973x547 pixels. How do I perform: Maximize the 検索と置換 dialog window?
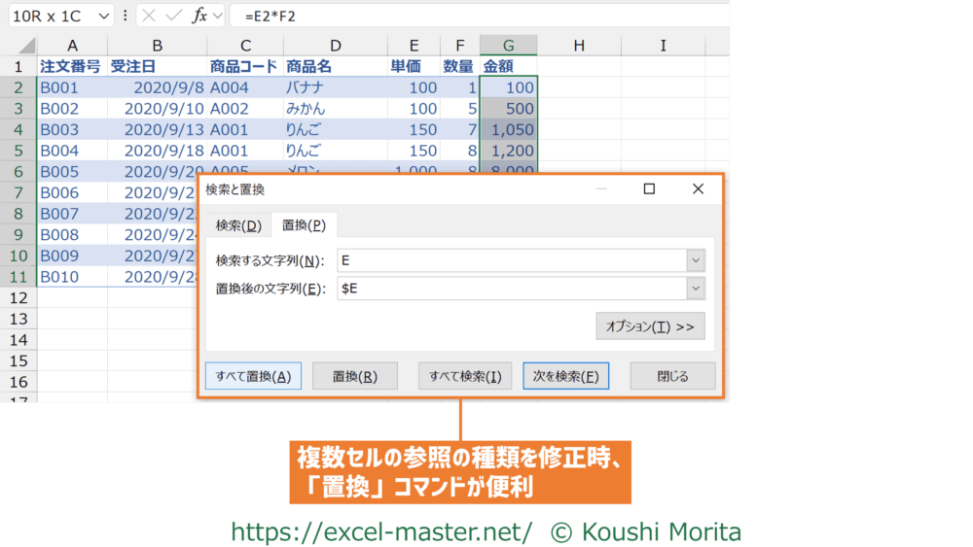[649, 189]
